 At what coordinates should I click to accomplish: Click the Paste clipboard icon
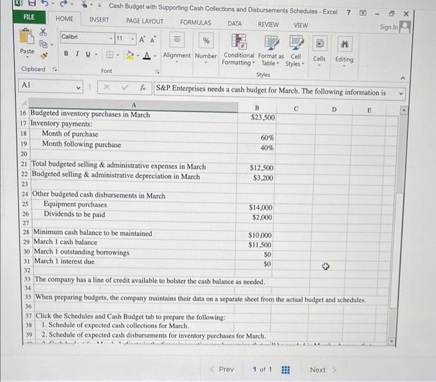27,36
